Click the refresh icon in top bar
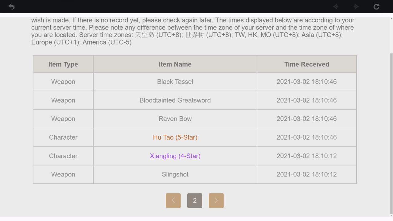The width and height of the screenshot is (393, 221). click(x=376, y=6)
